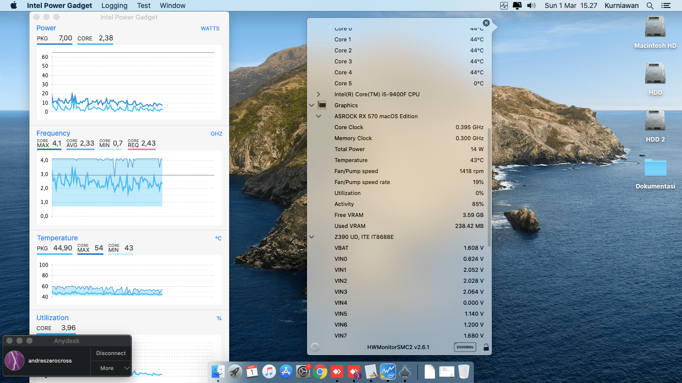This screenshot has width=682, height=383.
Task: Click the Spotlight search magnifier icon
Action: coord(650,5)
